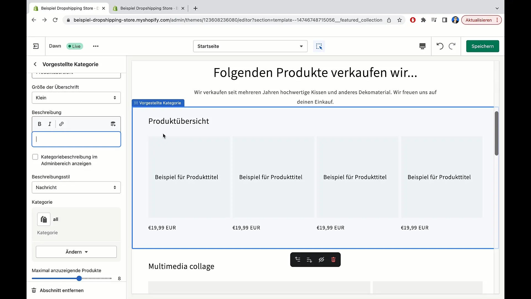Redo the last change
Viewport: 531px width, 299px height.
point(452,46)
